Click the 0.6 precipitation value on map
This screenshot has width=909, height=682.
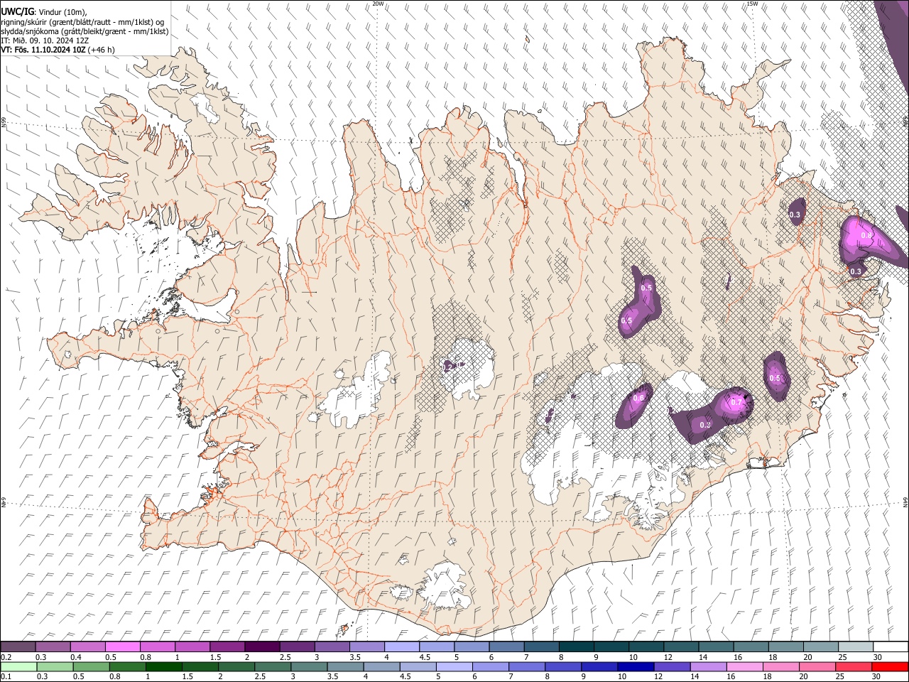coord(638,399)
